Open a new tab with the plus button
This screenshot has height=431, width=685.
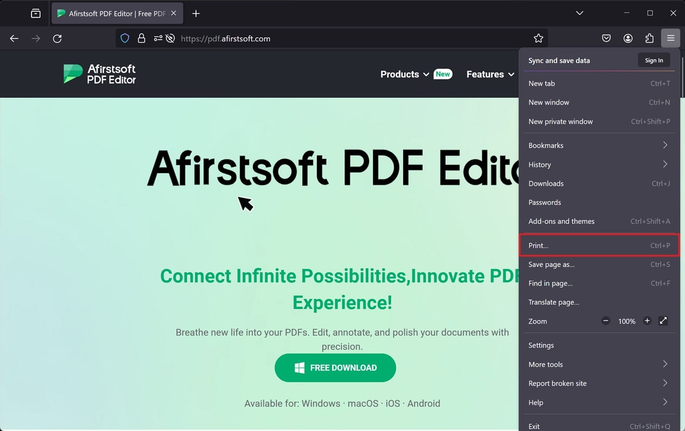click(196, 13)
